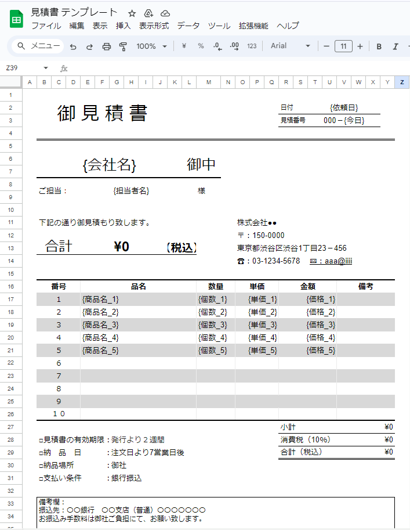Select column M header
Screen dimensions: 410x530
coord(209,82)
